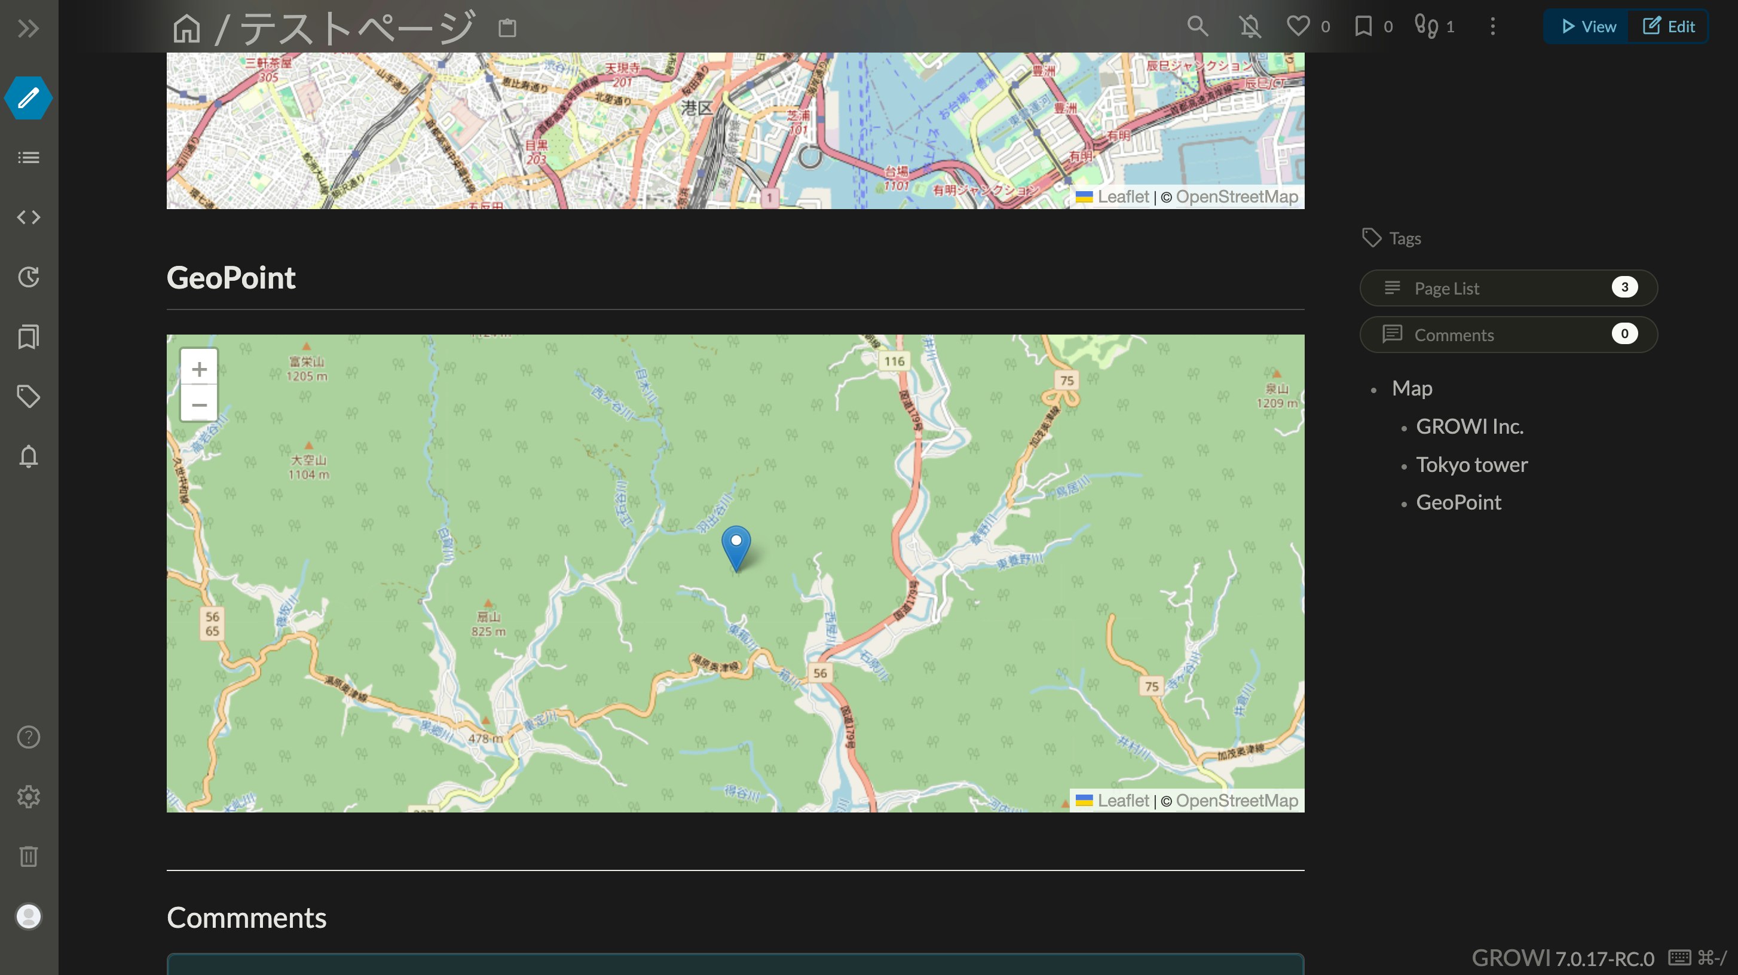Open the three-dot page options menu
This screenshot has height=975, width=1738.
tap(1492, 27)
